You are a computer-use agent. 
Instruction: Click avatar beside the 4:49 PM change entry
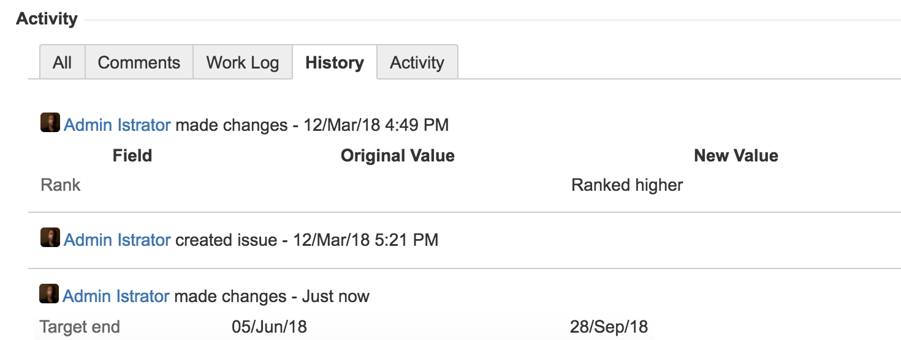coord(50,123)
